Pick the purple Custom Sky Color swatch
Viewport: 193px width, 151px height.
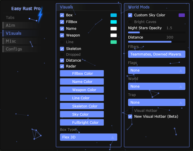click(x=182, y=15)
